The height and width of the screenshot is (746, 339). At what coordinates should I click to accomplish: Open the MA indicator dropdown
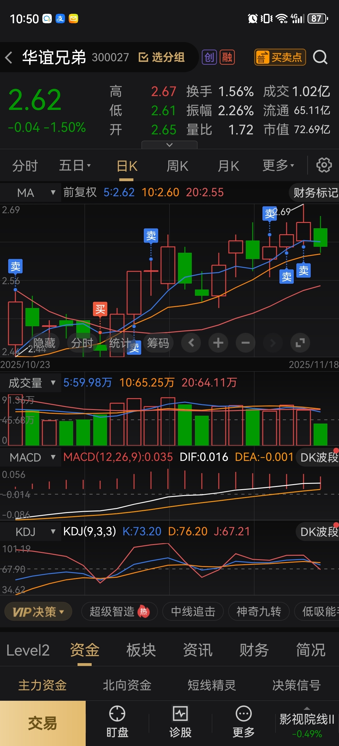click(30, 192)
